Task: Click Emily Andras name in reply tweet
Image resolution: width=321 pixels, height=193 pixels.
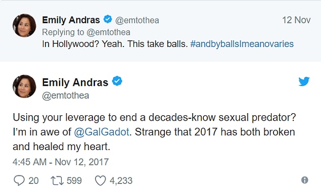Action: click(71, 20)
